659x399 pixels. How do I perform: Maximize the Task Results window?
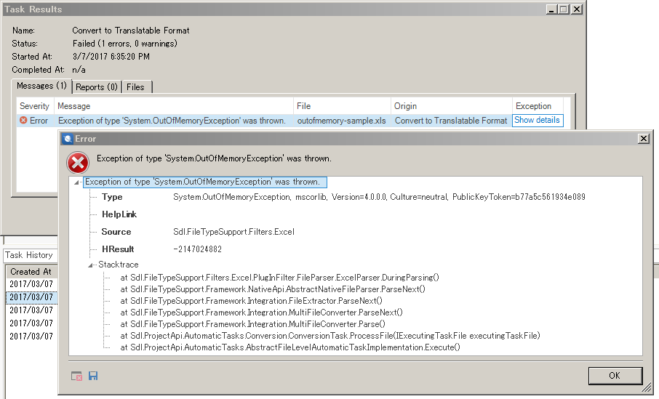coord(564,9)
